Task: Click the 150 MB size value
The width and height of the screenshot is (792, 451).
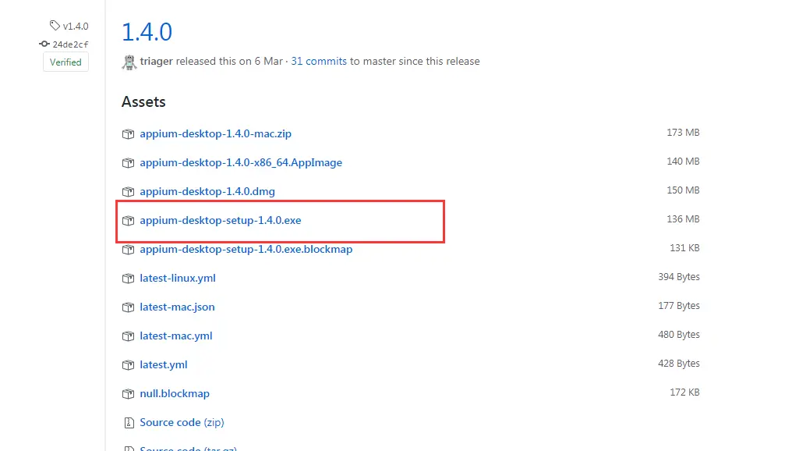Action: [x=683, y=190]
